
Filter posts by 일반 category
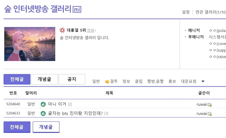(x=96, y=81)
